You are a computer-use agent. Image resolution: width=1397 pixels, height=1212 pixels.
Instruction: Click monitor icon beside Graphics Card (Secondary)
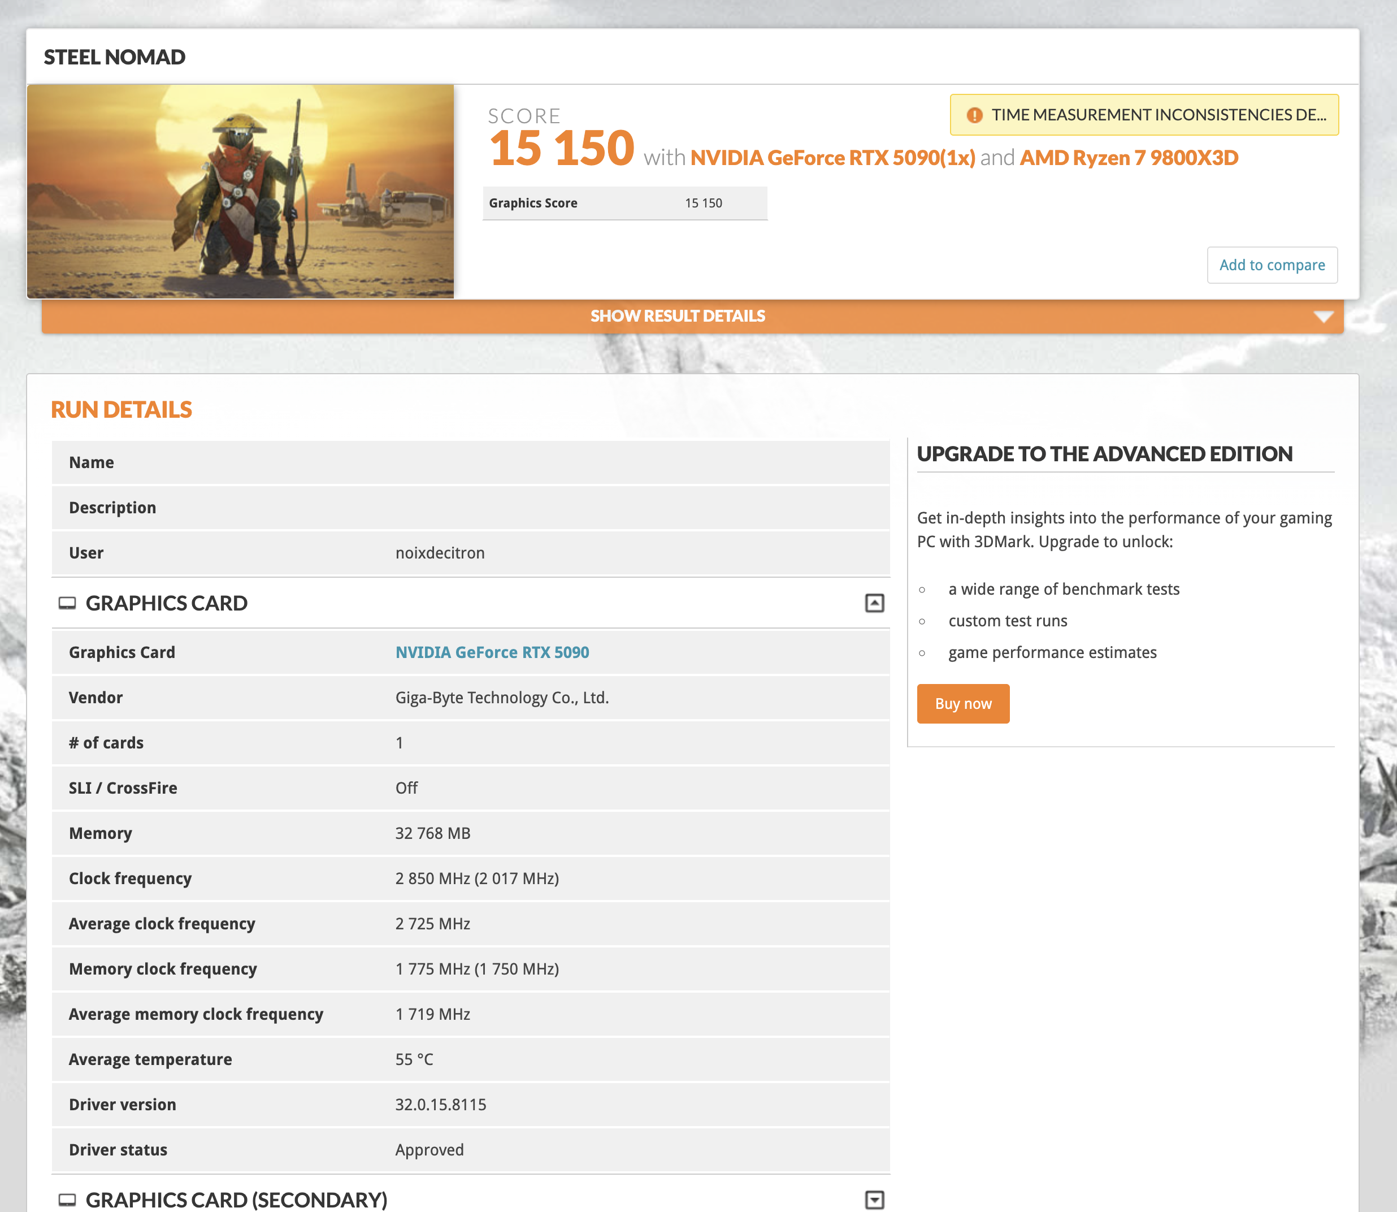(67, 1199)
